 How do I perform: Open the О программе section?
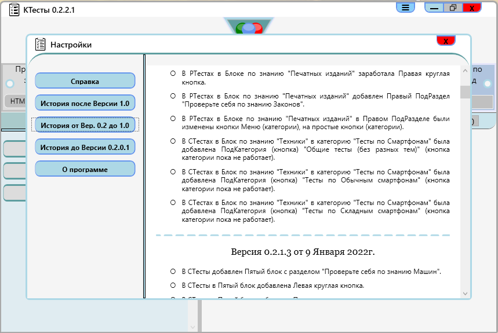(x=85, y=169)
